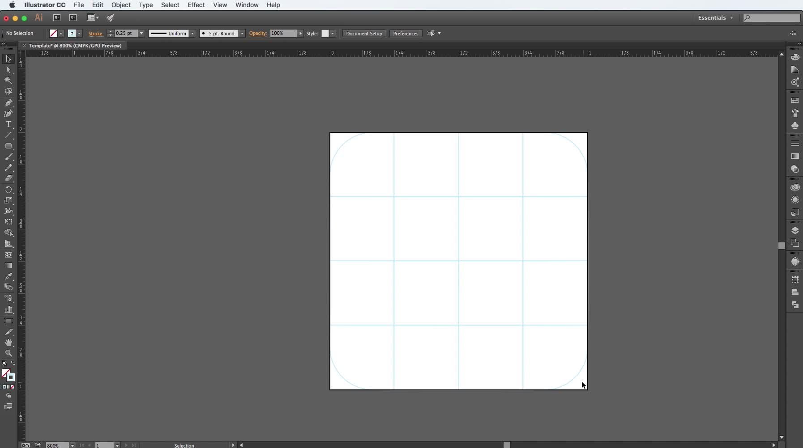The image size is (803, 448).
Task: Open the Layers panel icon
Action: point(795,231)
